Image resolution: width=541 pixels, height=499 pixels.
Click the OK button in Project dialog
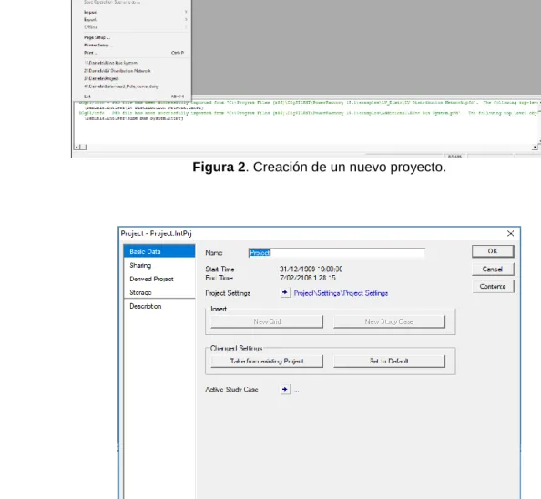click(x=493, y=251)
